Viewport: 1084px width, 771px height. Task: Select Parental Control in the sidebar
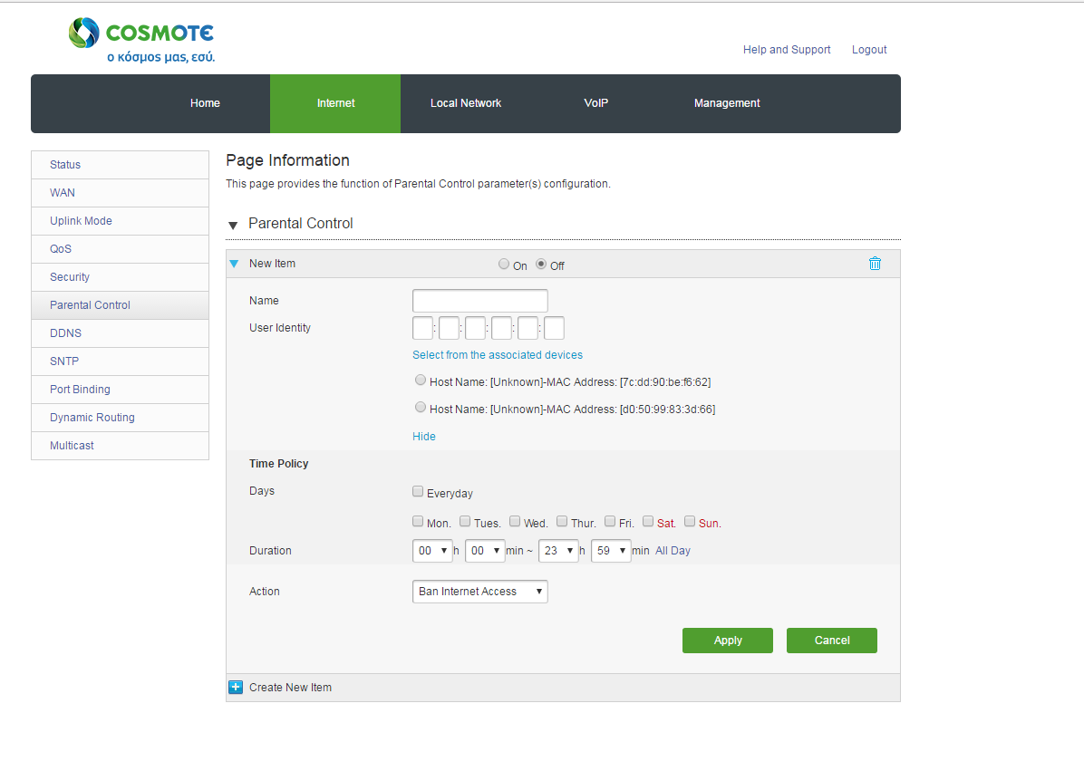click(x=121, y=305)
